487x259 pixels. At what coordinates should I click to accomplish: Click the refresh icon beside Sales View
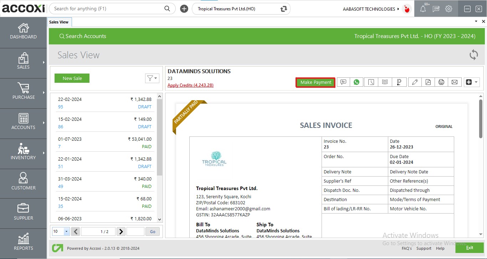tap(473, 55)
